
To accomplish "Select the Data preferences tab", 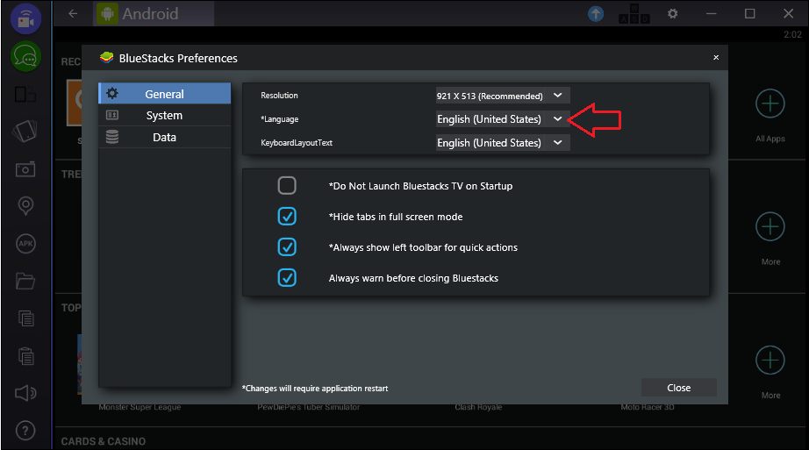I will [x=164, y=138].
